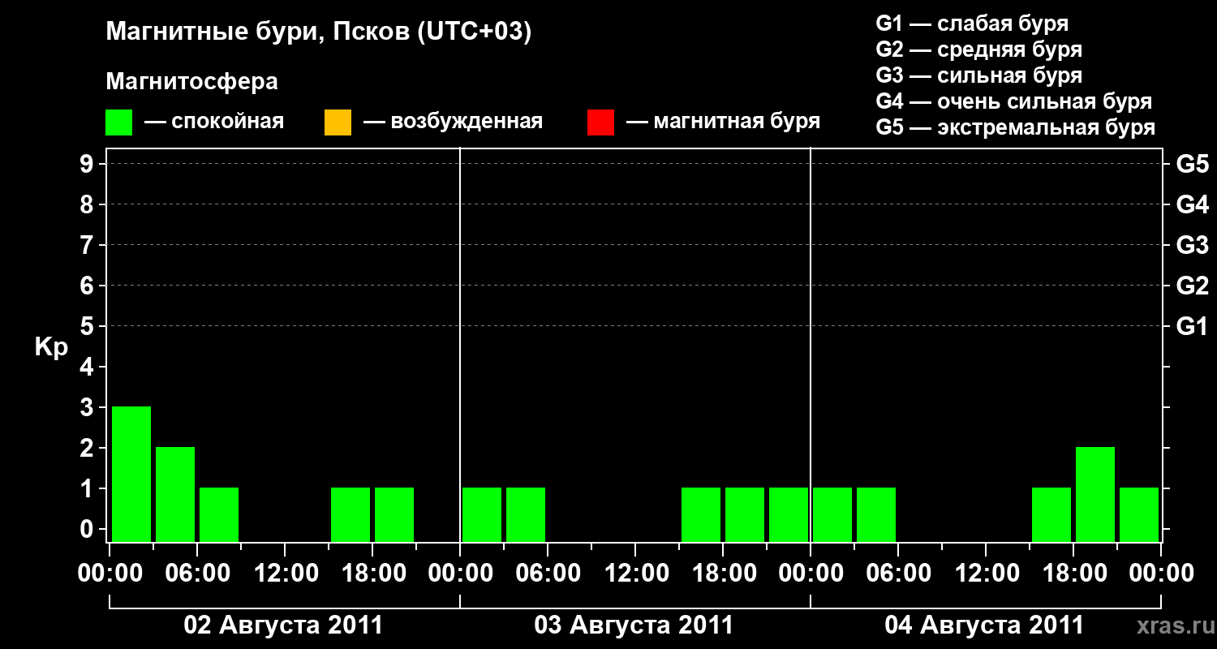
Task: Click the Kp axis value 0
Action: pos(88,529)
